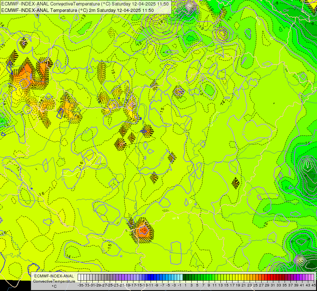Click the Temperature (°C) 2m title line
The height and width of the screenshot is (291, 317).
(x=77, y=10)
